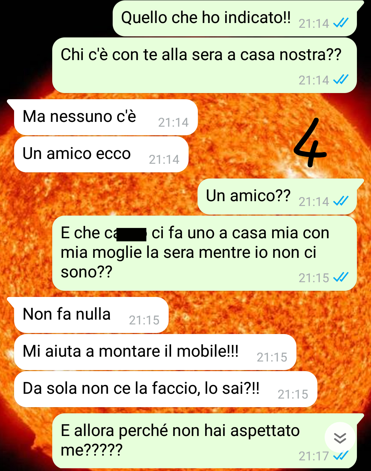Tap the scroll-to-bottom double chevron button
Screen dimensions: 371x471
[340, 438]
